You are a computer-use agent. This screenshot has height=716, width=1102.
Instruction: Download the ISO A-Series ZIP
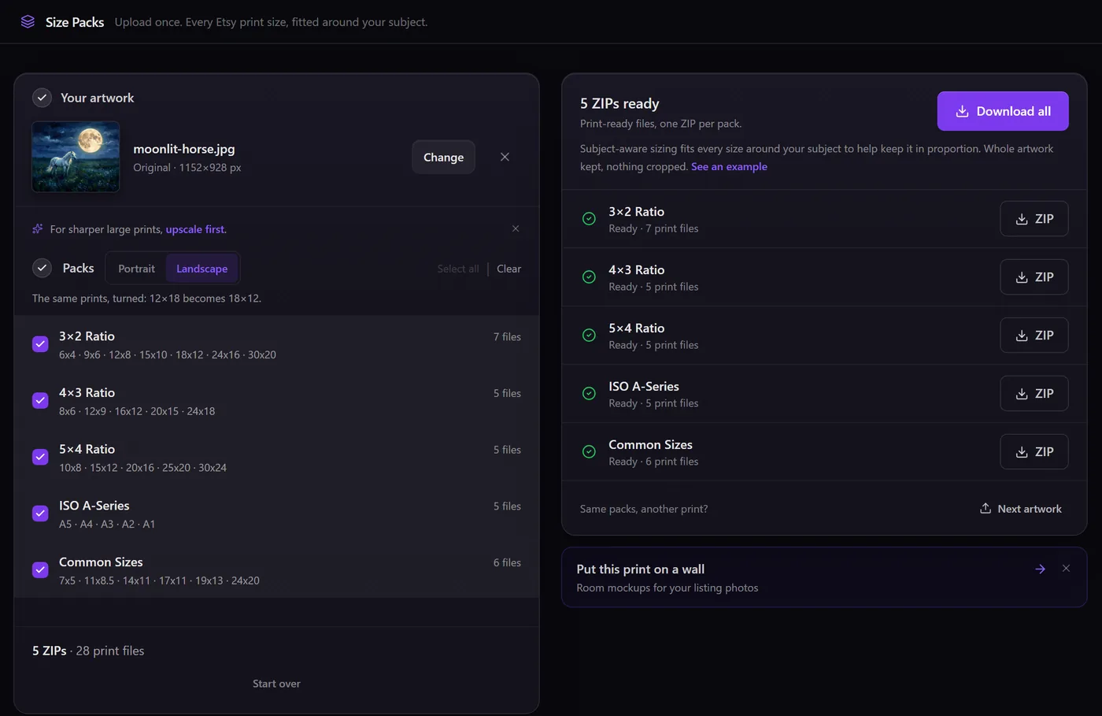(x=1034, y=394)
